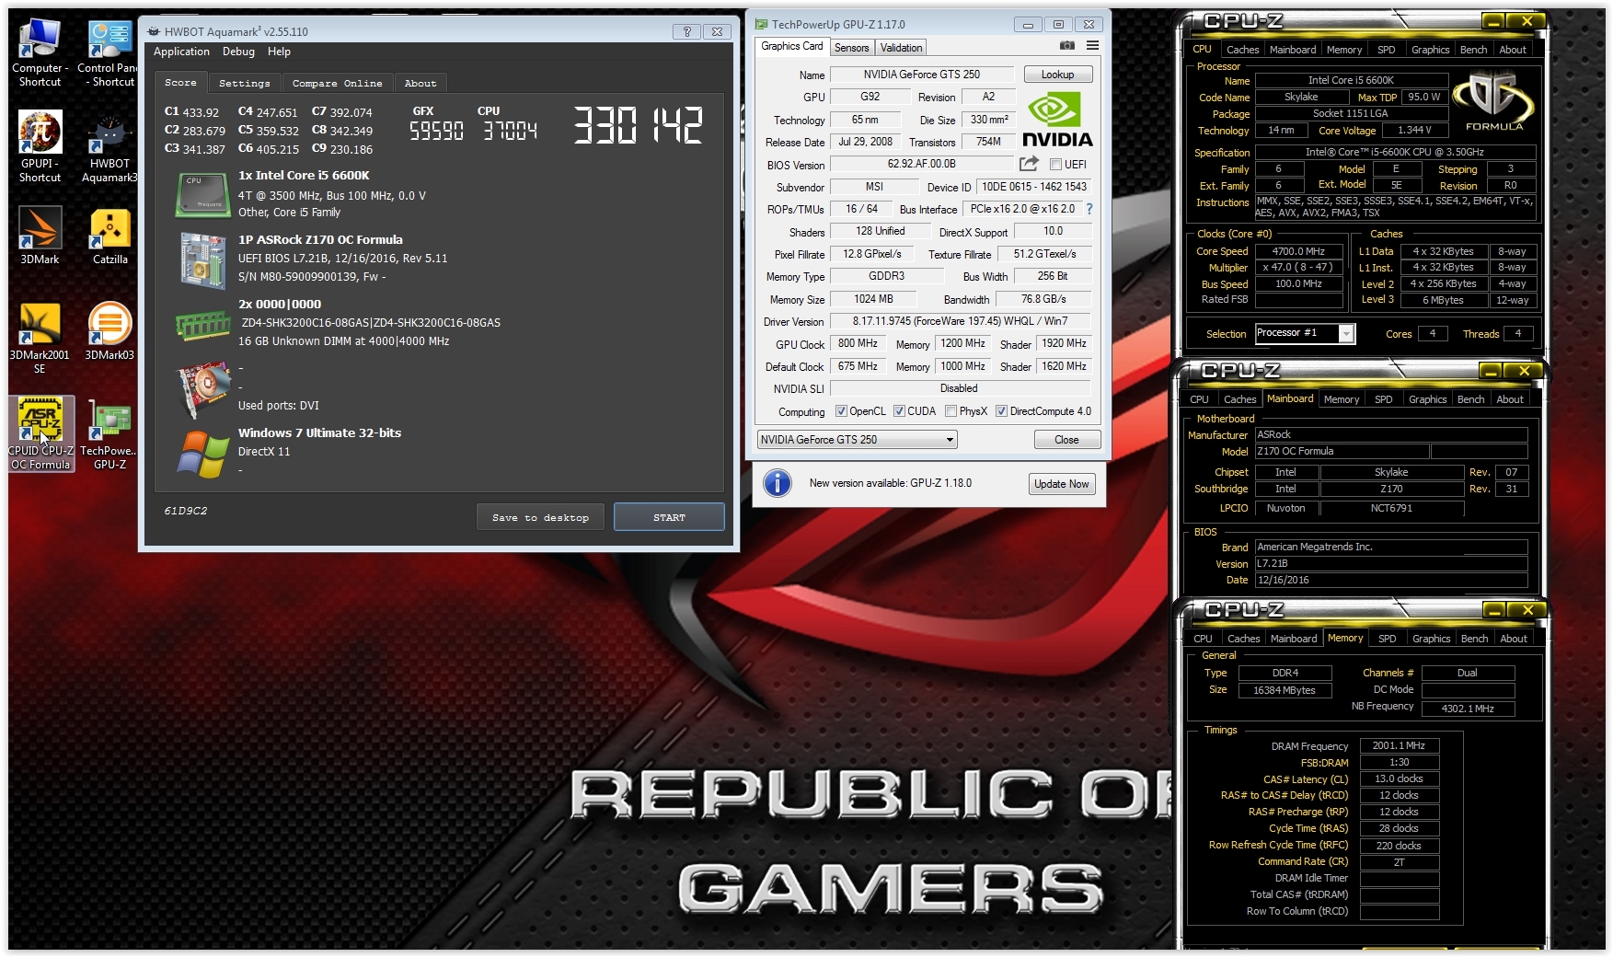Open the Catzilla desktop icon

tap(109, 236)
